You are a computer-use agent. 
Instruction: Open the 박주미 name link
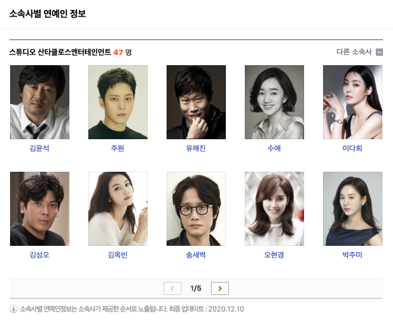pyautogui.click(x=353, y=255)
